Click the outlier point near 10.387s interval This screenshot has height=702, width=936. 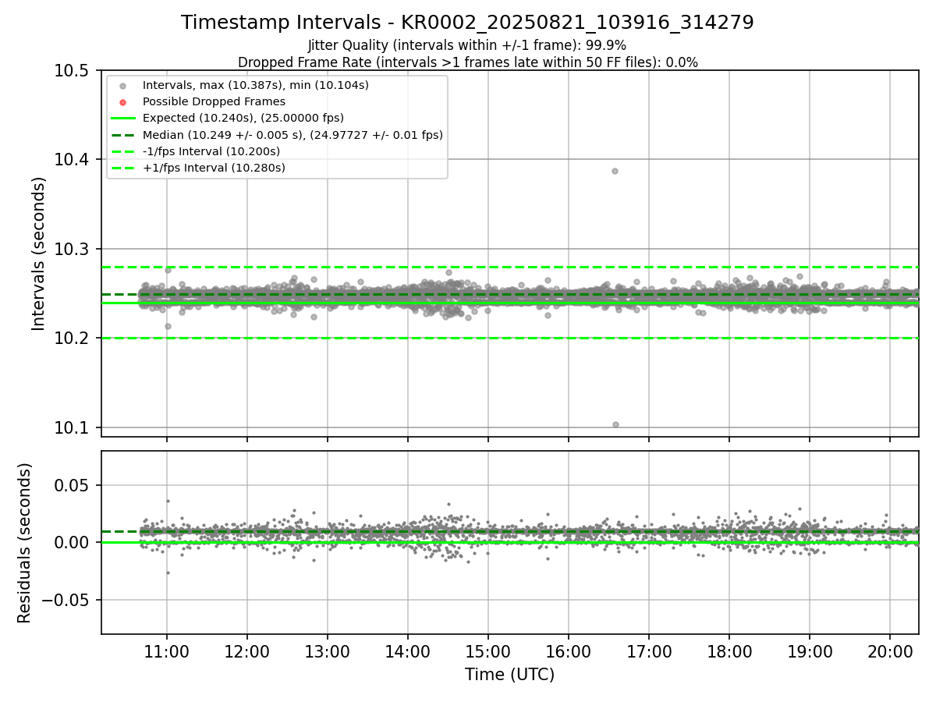coord(615,171)
